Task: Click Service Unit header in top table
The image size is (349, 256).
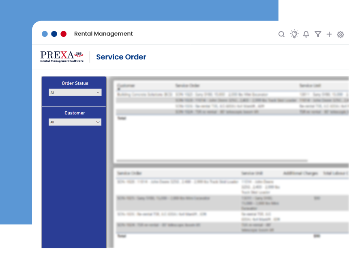Action: (x=310, y=86)
